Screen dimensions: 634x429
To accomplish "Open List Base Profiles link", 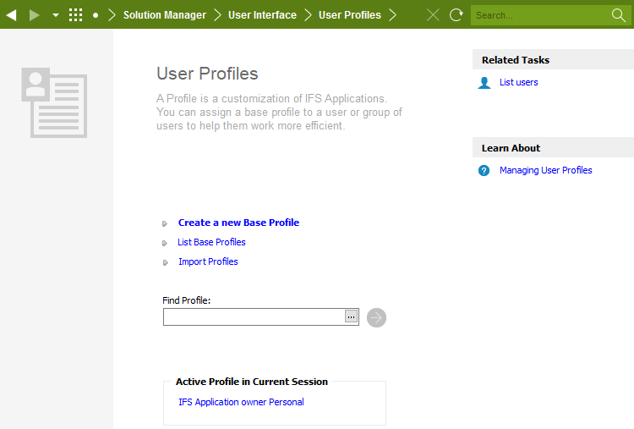I will (211, 242).
